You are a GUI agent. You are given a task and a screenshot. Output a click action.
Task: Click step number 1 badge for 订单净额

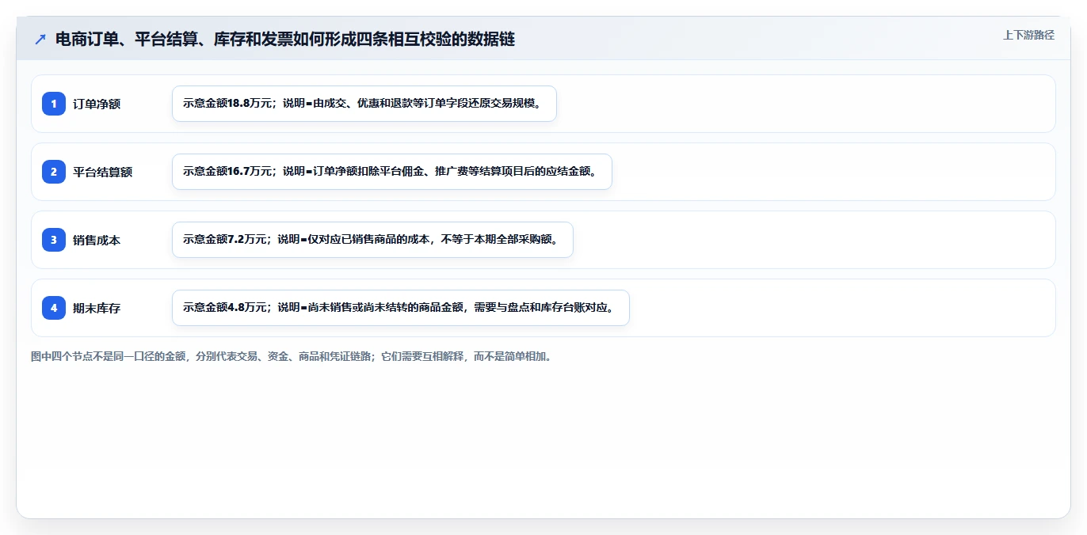(x=54, y=104)
